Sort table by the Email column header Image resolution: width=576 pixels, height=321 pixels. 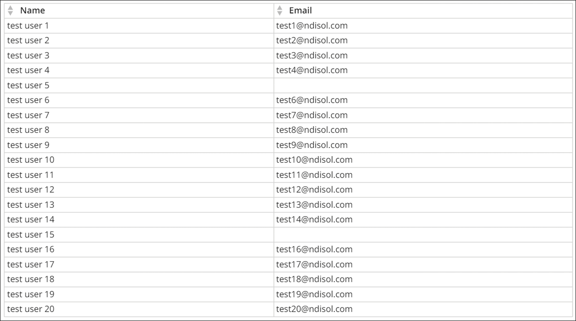coord(423,11)
